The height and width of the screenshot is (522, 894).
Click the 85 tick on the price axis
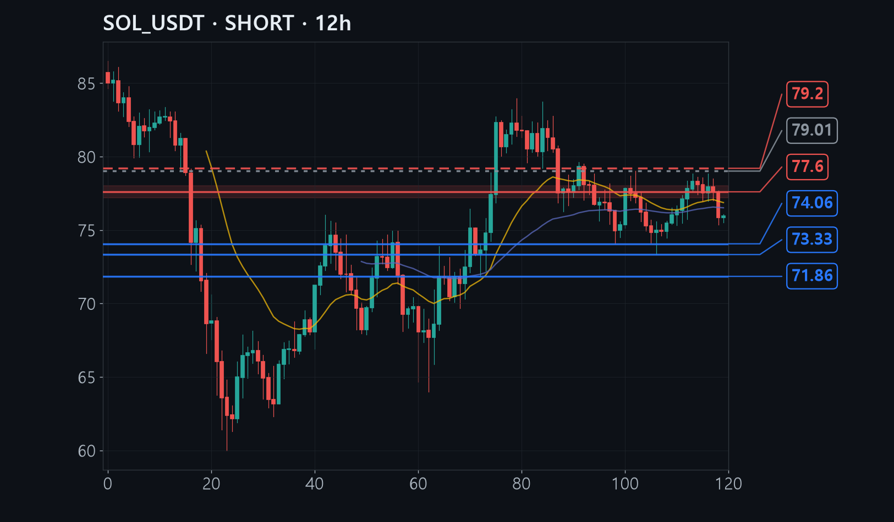click(86, 84)
